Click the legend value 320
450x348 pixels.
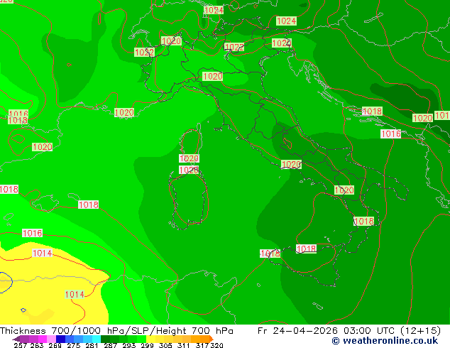[216, 345]
